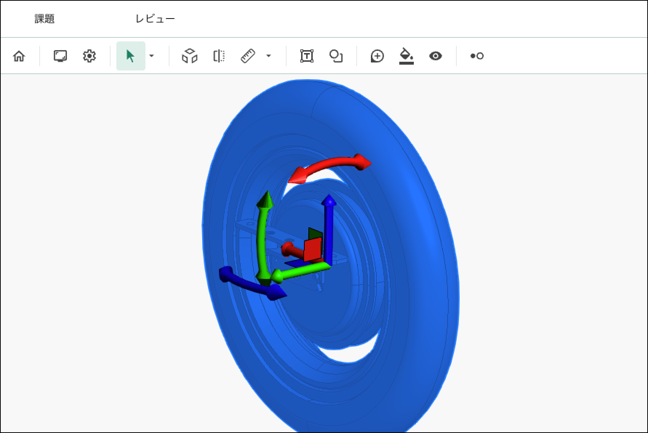Activate the section cut tool
This screenshot has height=433, width=648.
[219, 56]
